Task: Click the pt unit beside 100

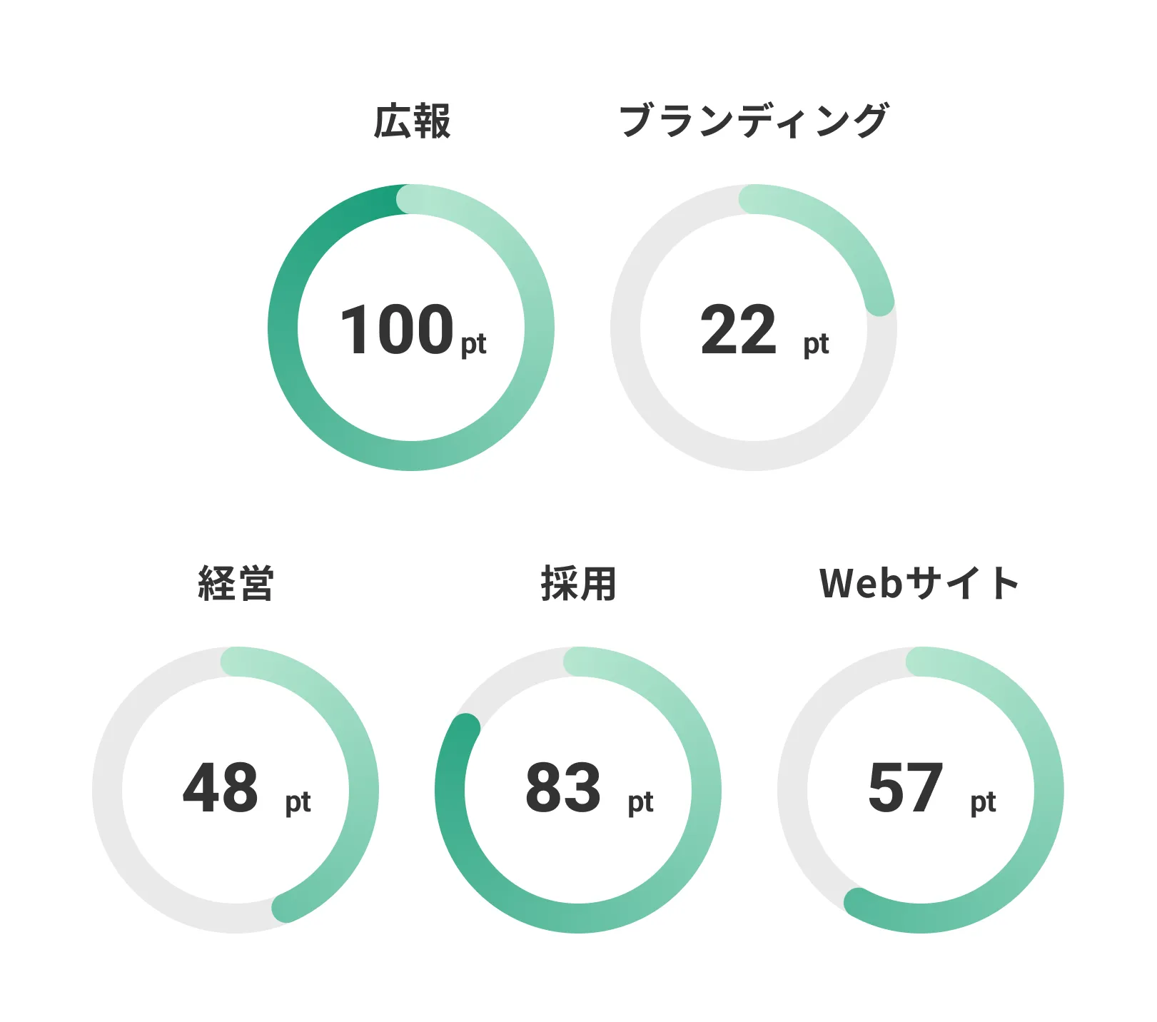Action: pos(473,345)
